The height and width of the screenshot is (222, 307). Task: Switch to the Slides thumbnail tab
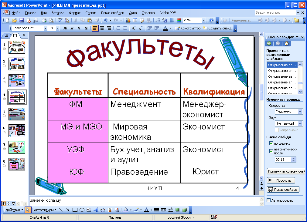[15, 35]
